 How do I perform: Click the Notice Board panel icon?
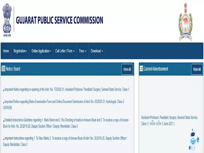4,69
